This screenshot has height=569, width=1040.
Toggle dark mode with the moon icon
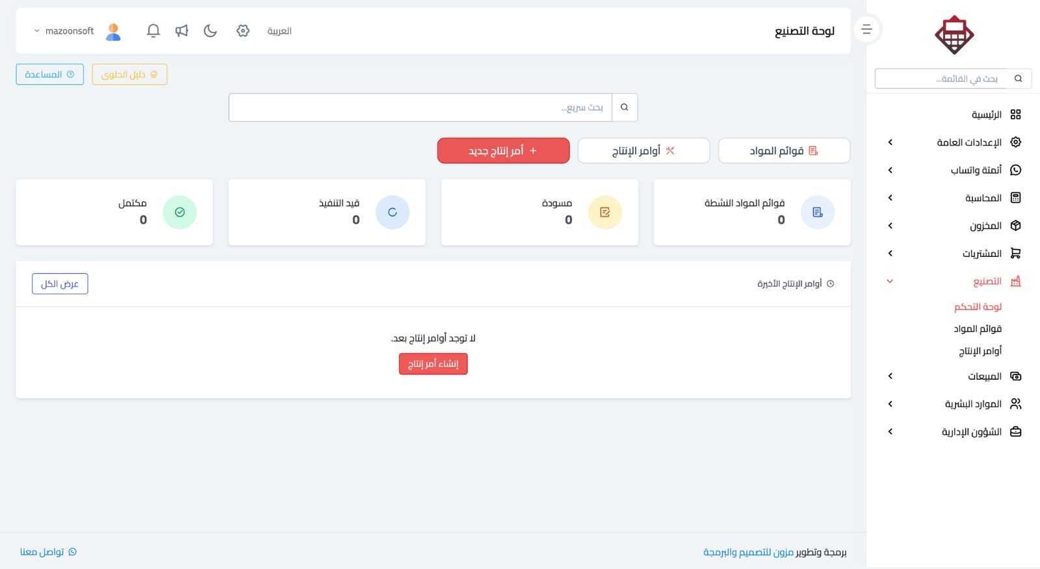coord(210,31)
